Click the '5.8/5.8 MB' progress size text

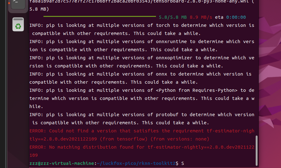point(173,17)
